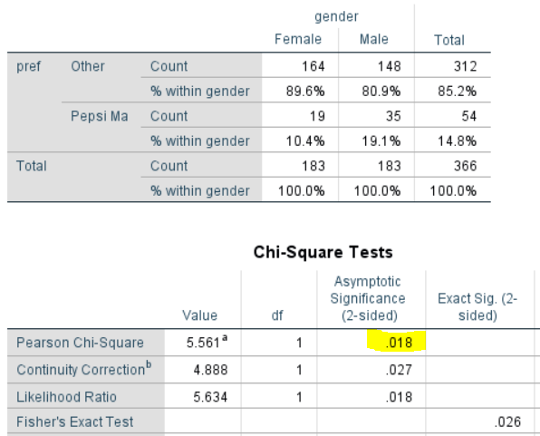
Task: Click the Asymptotic Significance column header
Action: 368,298
